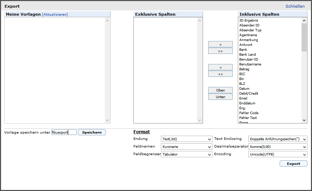Viewport: 312px width, 191px height.
Task: Click the Export button
Action: pos(293,164)
